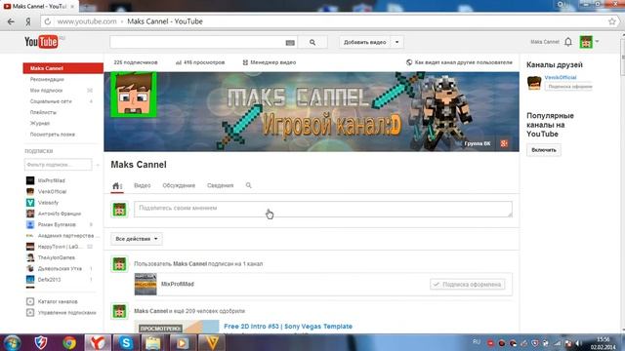Open Каталог каналов
Viewport: 625px width, 351px height.
pyautogui.click(x=58, y=301)
